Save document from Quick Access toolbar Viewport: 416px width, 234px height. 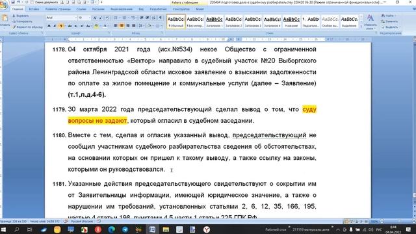(13, 2)
